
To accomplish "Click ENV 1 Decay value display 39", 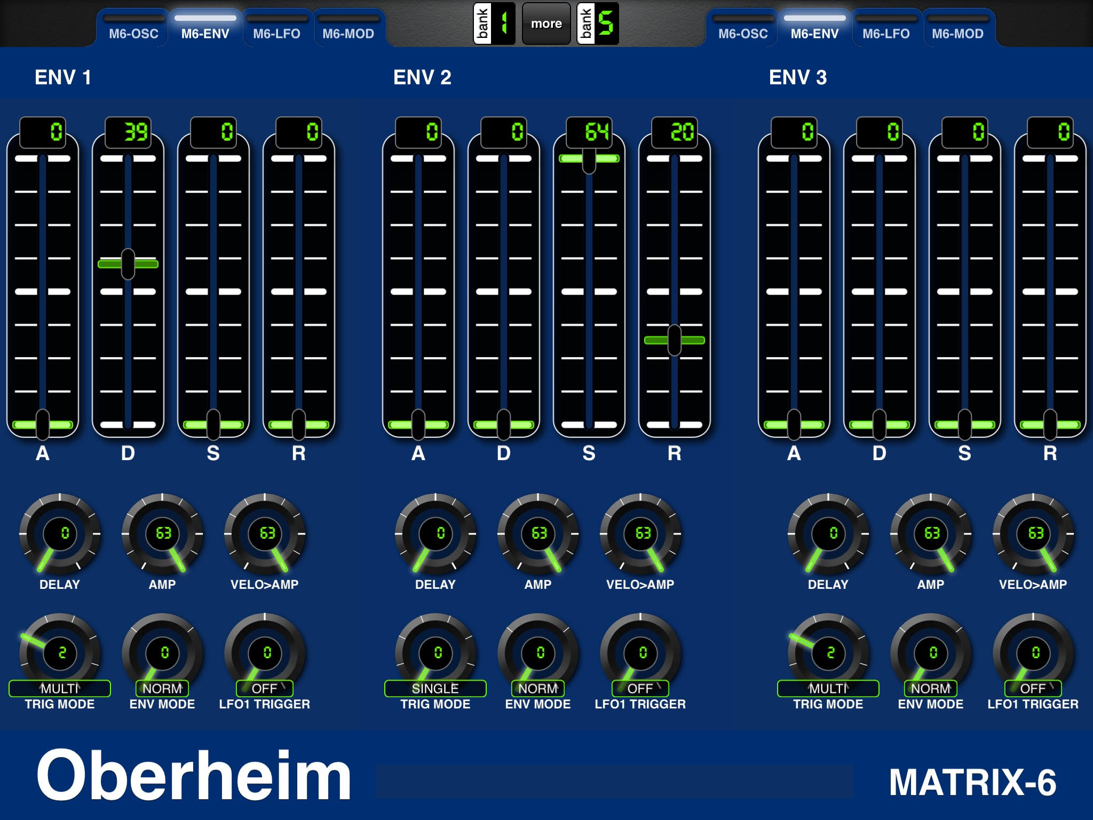I will (128, 132).
